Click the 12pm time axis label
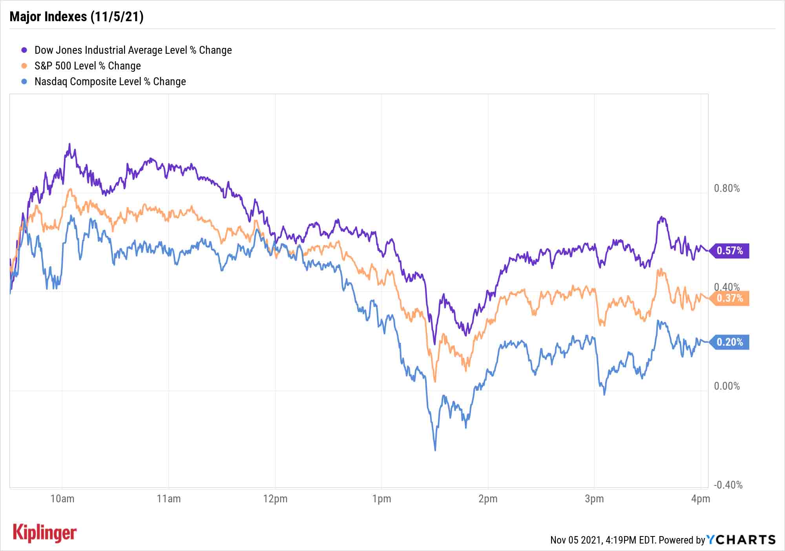The width and height of the screenshot is (785, 551). 275,499
